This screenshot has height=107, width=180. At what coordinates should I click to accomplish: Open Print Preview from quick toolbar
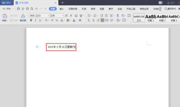(32, 9)
